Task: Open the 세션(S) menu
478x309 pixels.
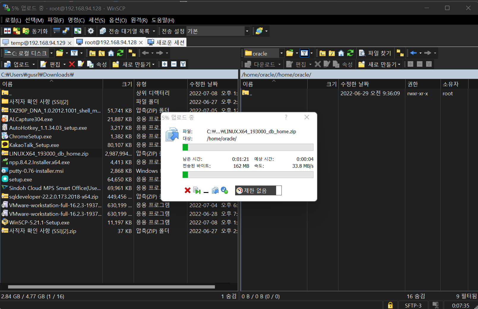Action: [97, 20]
